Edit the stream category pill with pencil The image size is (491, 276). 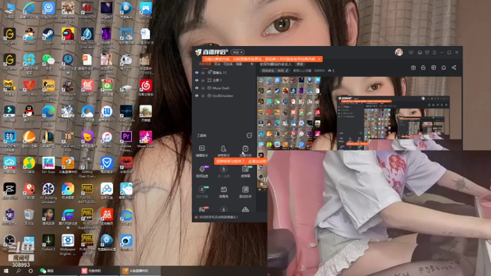(x=275, y=71)
